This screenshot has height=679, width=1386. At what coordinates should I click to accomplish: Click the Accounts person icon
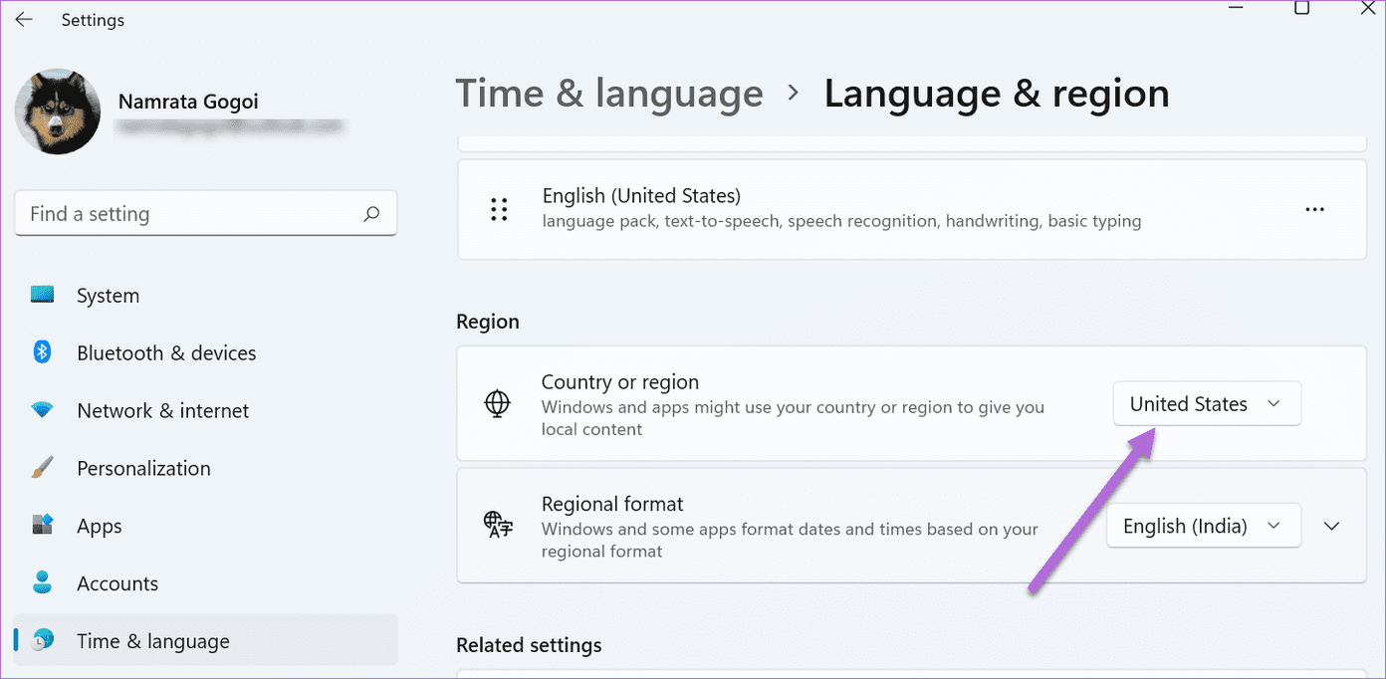42,582
